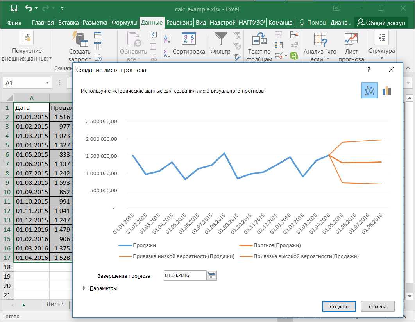415x322 pixels.
Task: Open the Tell Me (Помощ) search box
Action: (313, 23)
